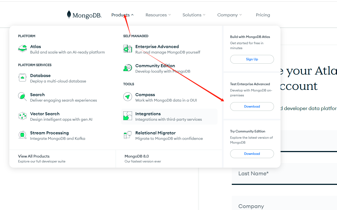Click 'Build with MongoDB Atlas' heading
The height and width of the screenshot is (210, 337).
click(250, 37)
